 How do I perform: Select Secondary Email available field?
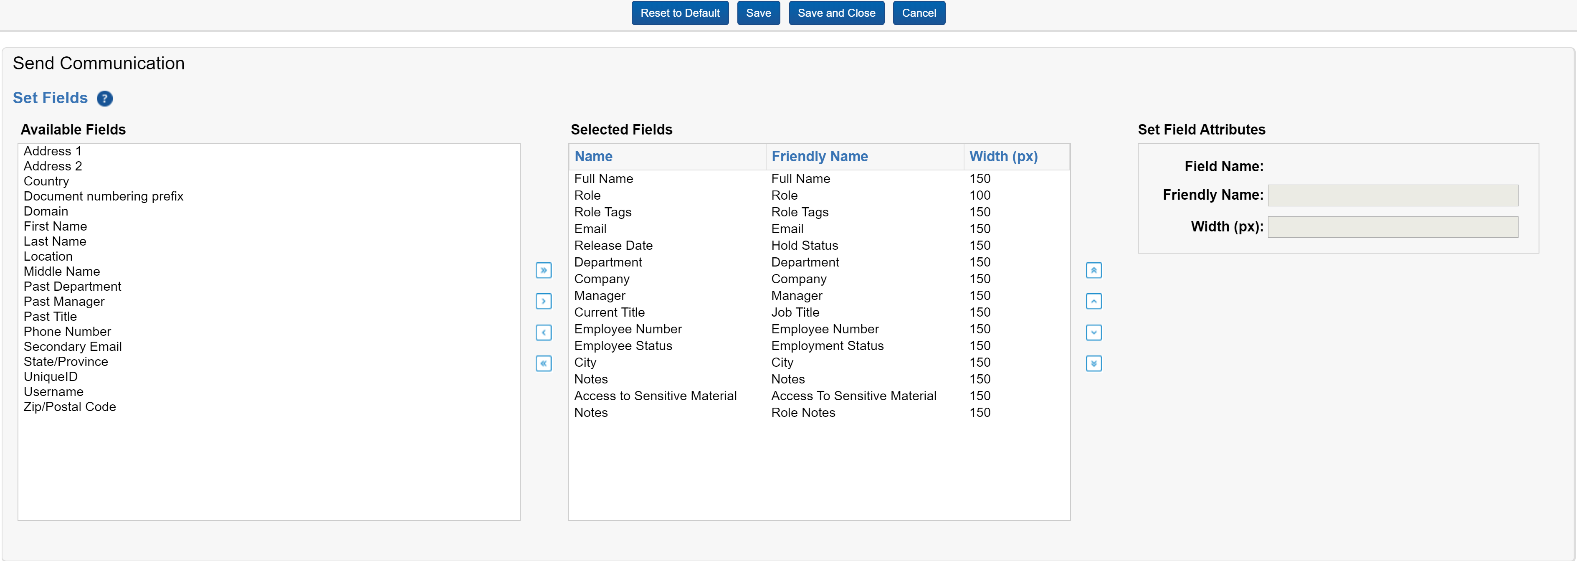[x=269, y=347]
